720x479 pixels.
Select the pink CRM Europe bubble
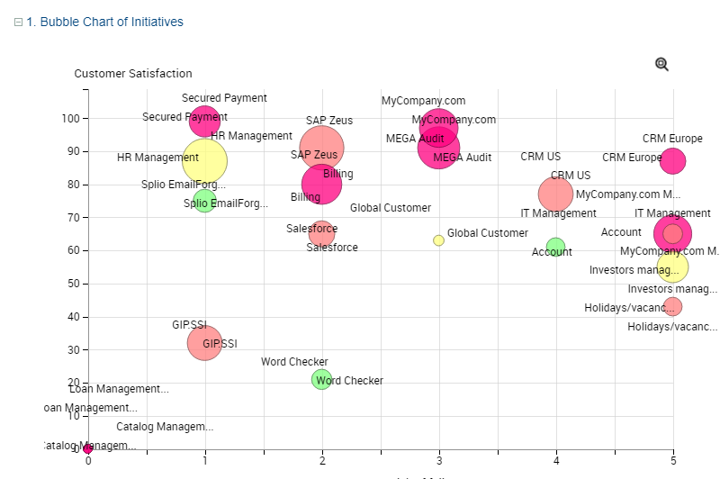(672, 161)
